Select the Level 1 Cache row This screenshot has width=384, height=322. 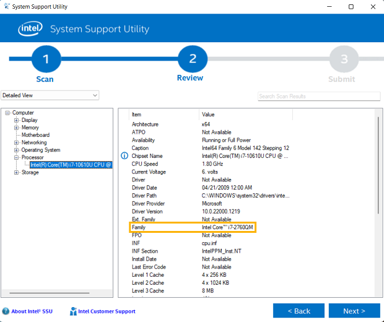click(211, 275)
